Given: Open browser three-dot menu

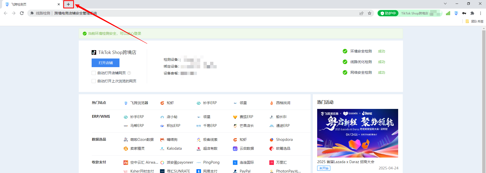Looking at the screenshot, I should pyautogui.click(x=480, y=13).
